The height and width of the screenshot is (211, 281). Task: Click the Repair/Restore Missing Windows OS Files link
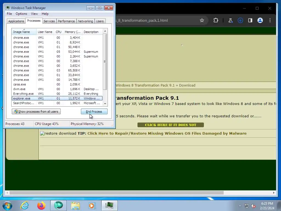pos(167,133)
